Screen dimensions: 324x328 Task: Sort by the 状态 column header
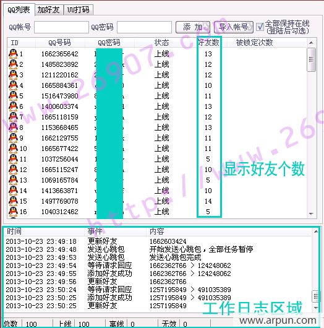click(x=161, y=43)
